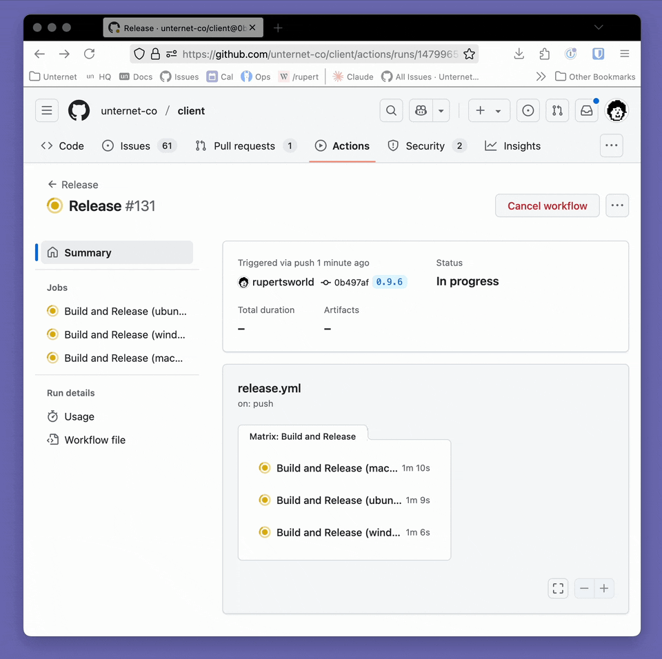Open the Docs bookmark
Viewport: 662px width, 659px height.
[136, 77]
